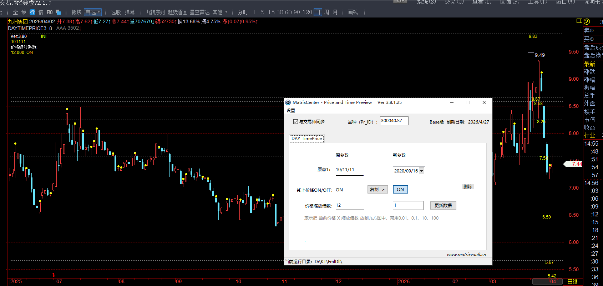This screenshot has height=286, width=603.
Task: Click the 最新 label in quote panel
Action: pos(589,64)
